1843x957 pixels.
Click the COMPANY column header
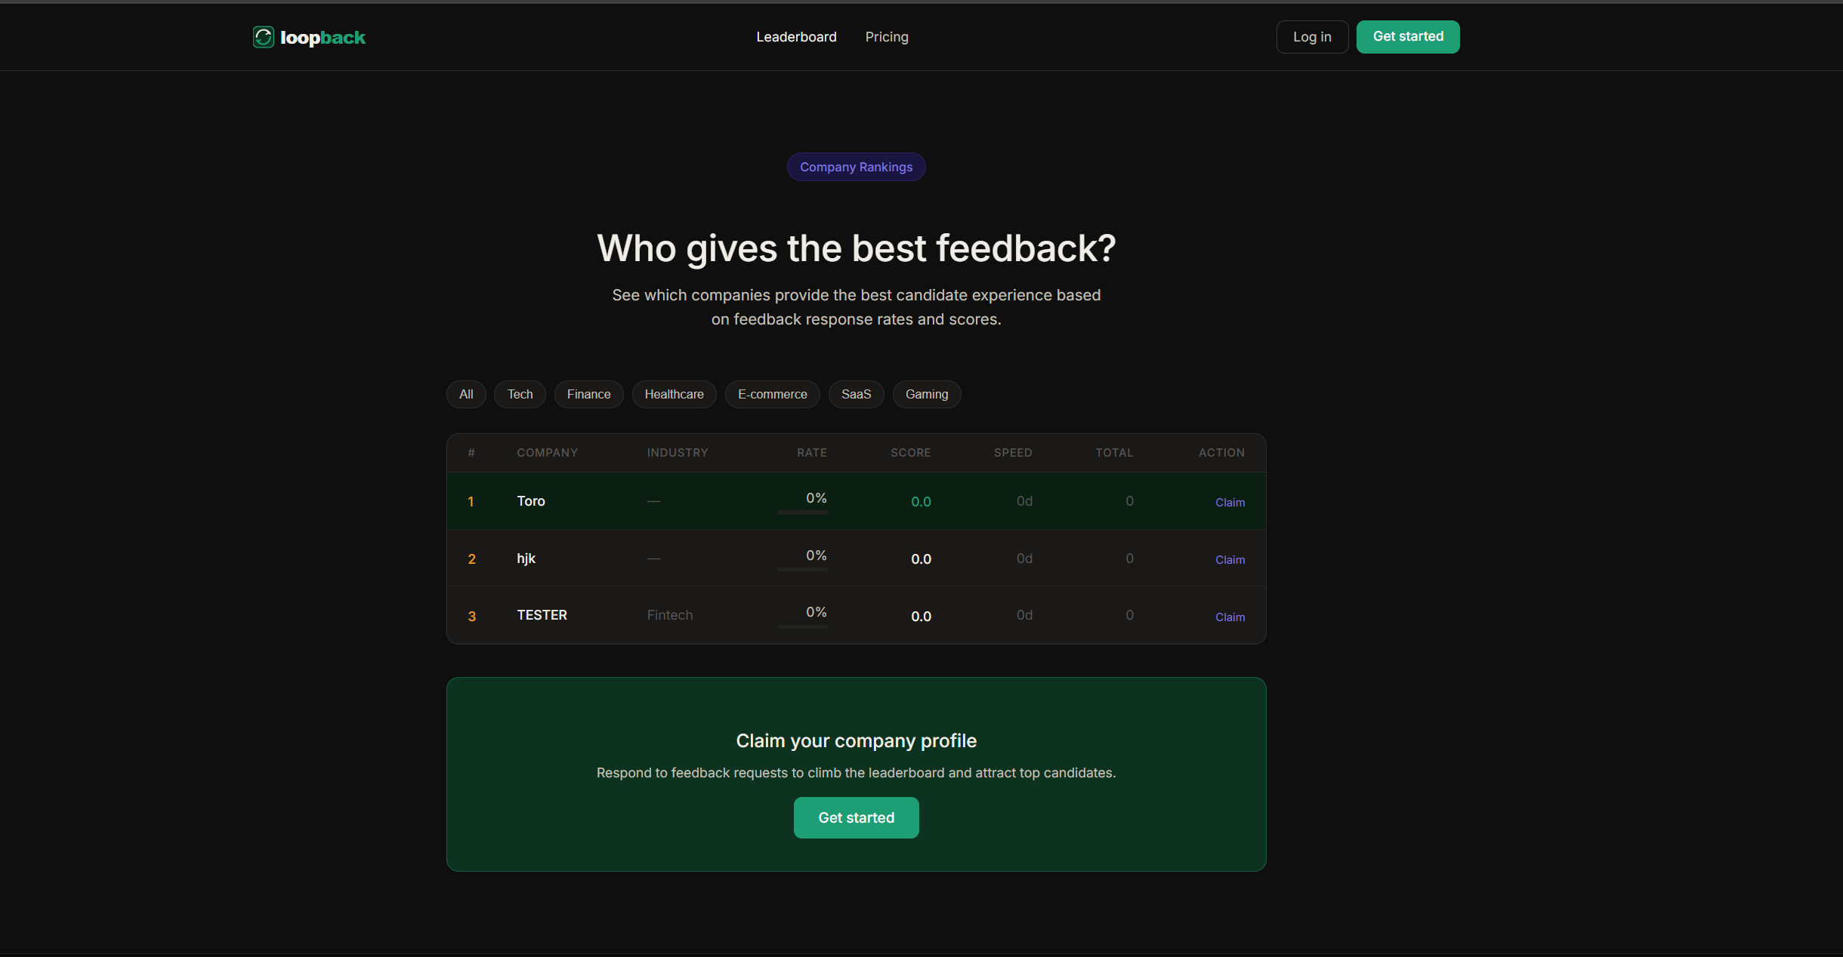point(547,453)
